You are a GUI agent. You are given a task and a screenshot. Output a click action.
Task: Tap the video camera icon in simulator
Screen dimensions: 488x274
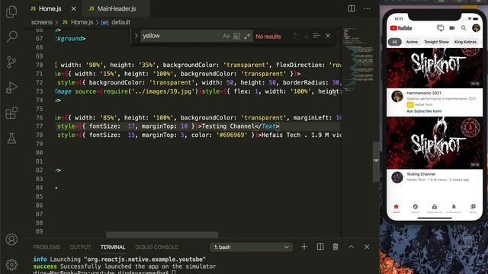452,28
